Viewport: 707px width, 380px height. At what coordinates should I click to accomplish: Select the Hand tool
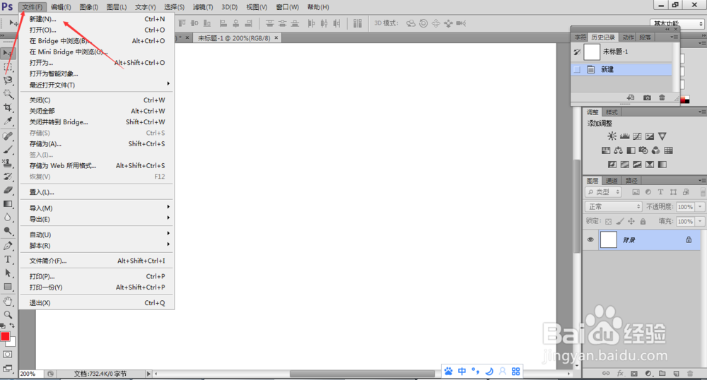(x=8, y=301)
